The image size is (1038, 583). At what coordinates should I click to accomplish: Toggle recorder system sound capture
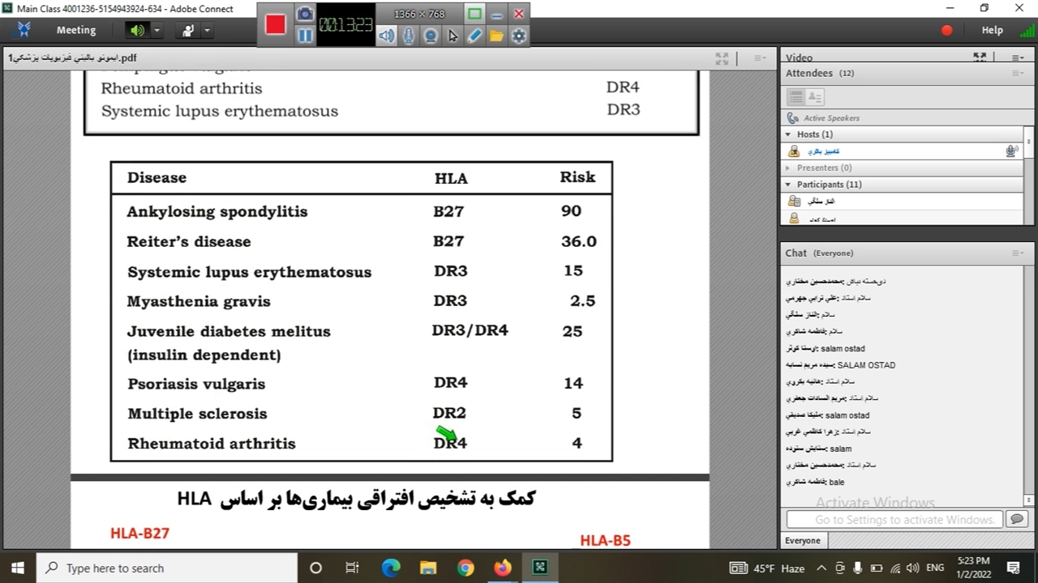387,36
